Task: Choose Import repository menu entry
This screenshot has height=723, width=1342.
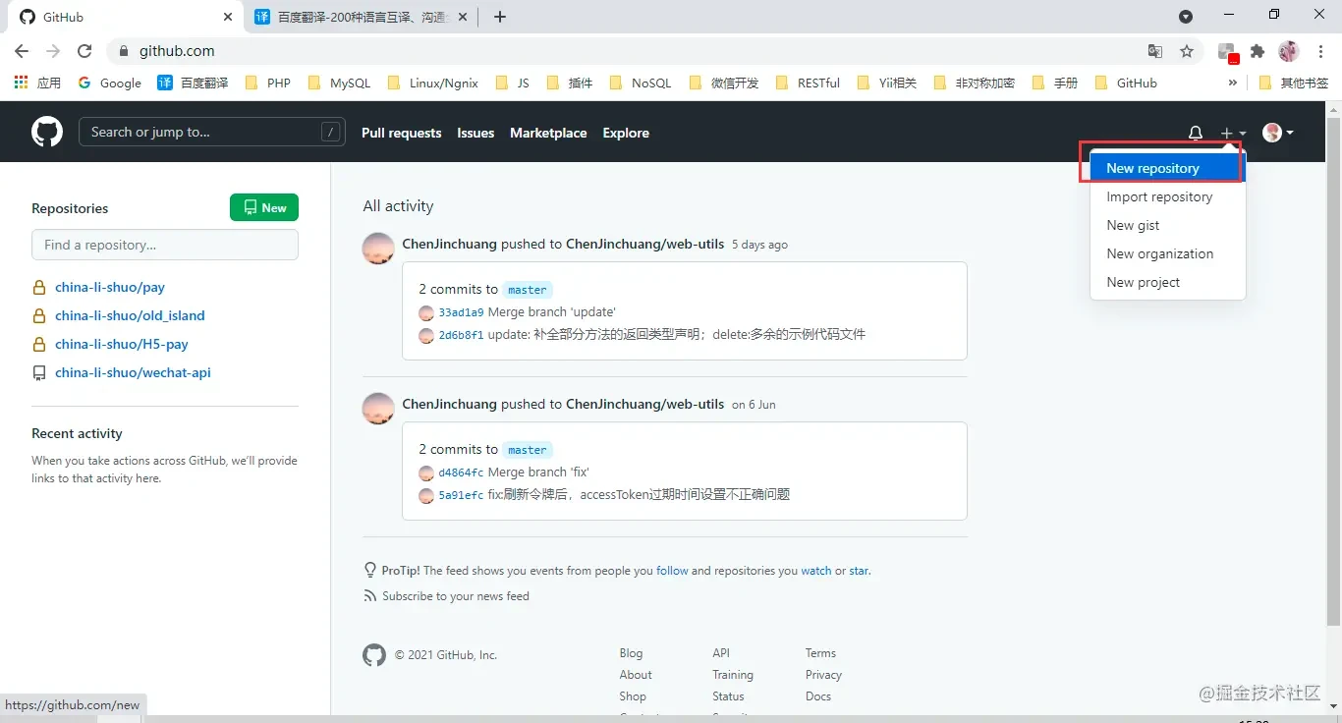Action: 1159,196
